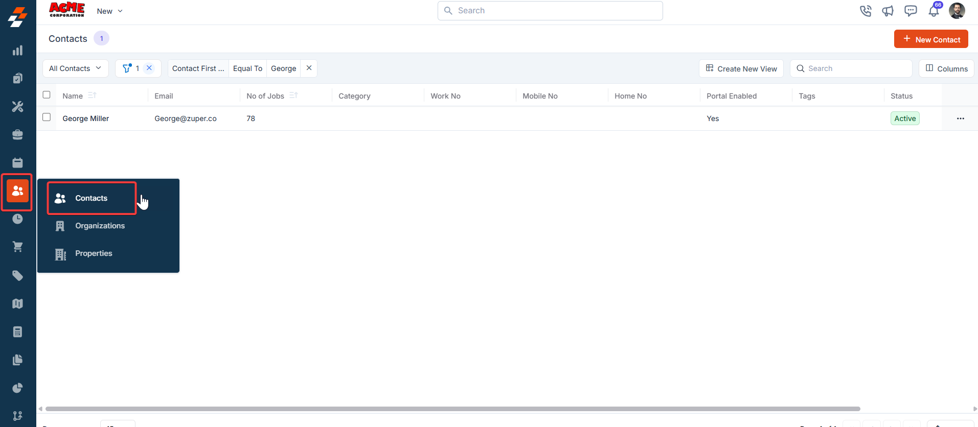Click the Portal Enabled Yes cell
This screenshot has height=427, width=978.
pyautogui.click(x=713, y=118)
